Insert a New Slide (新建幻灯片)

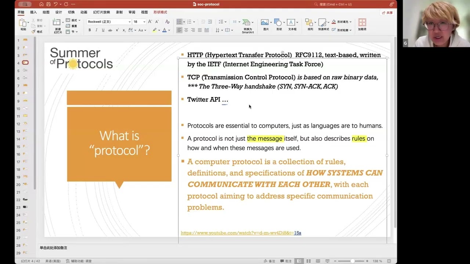tap(58, 26)
